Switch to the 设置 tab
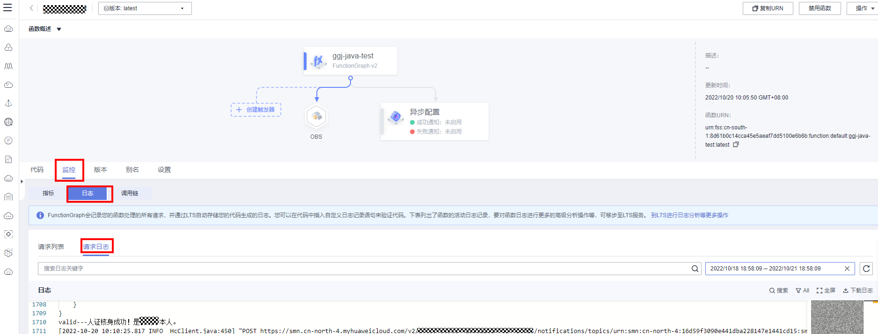Image resolution: width=878 pixels, height=334 pixels. click(x=164, y=170)
